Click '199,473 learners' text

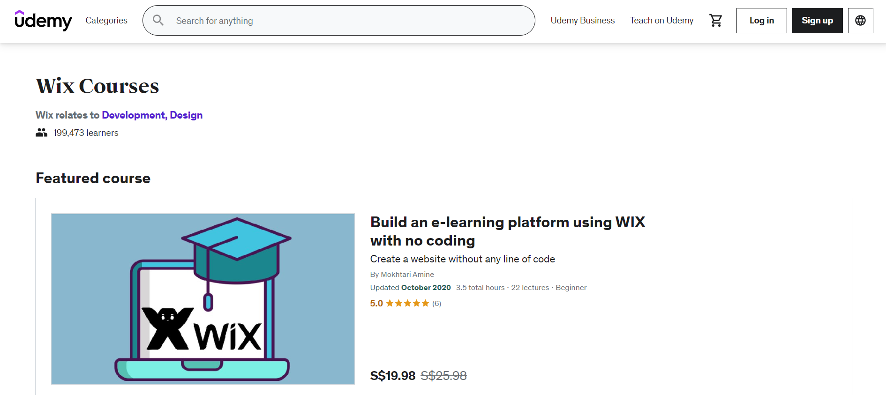pyautogui.click(x=86, y=133)
